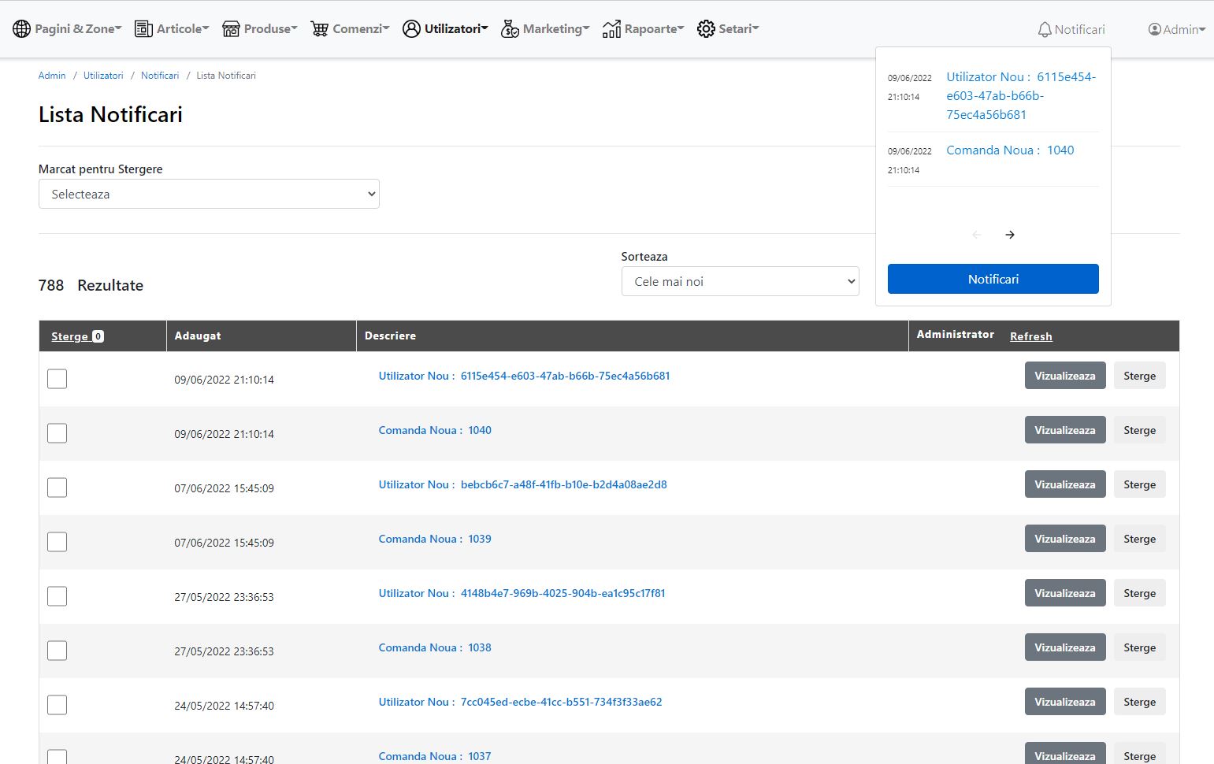1214x764 pixels.
Task: Open the Admin account dropdown
Action: [1177, 29]
